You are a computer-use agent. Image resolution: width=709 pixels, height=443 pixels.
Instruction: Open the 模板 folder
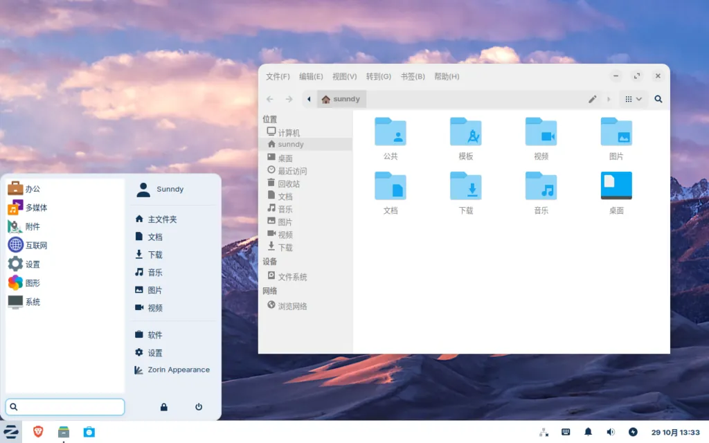[466, 138]
